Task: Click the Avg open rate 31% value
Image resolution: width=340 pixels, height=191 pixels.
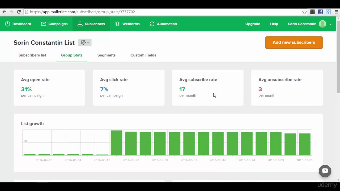Action: (26, 89)
